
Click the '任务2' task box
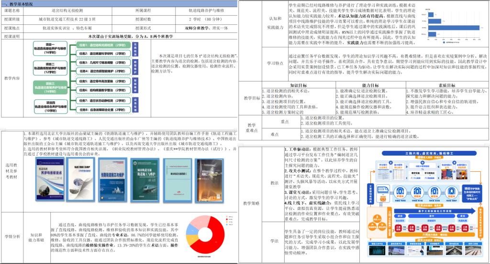click(104, 53)
